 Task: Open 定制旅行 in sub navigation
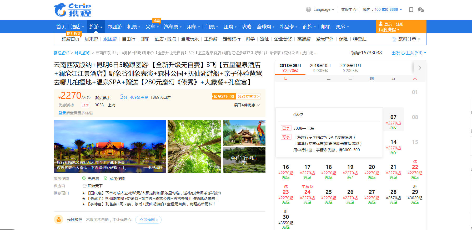(x=232, y=39)
